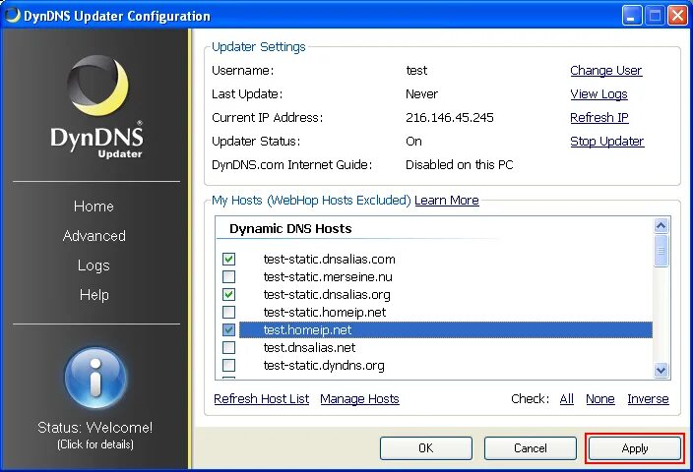Click host list scroll up arrow
This screenshot has width=693, height=472.
[661, 225]
